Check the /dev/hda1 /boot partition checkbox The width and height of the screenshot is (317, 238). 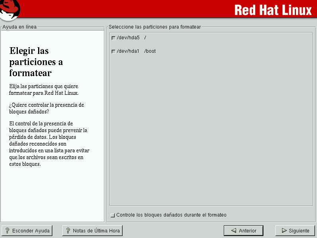tap(113, 52)
